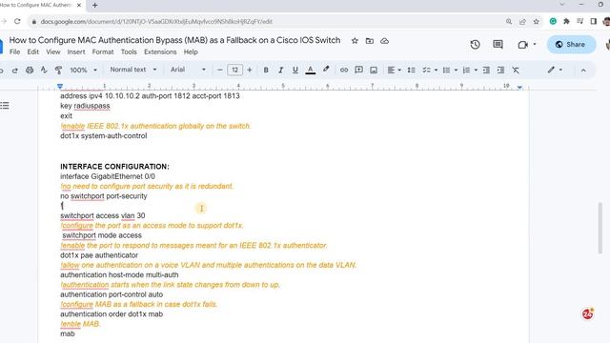Click the line 'authentication order dot1x mab'
This screenshot has height=343, width=610.
click(x=112, y=313)
